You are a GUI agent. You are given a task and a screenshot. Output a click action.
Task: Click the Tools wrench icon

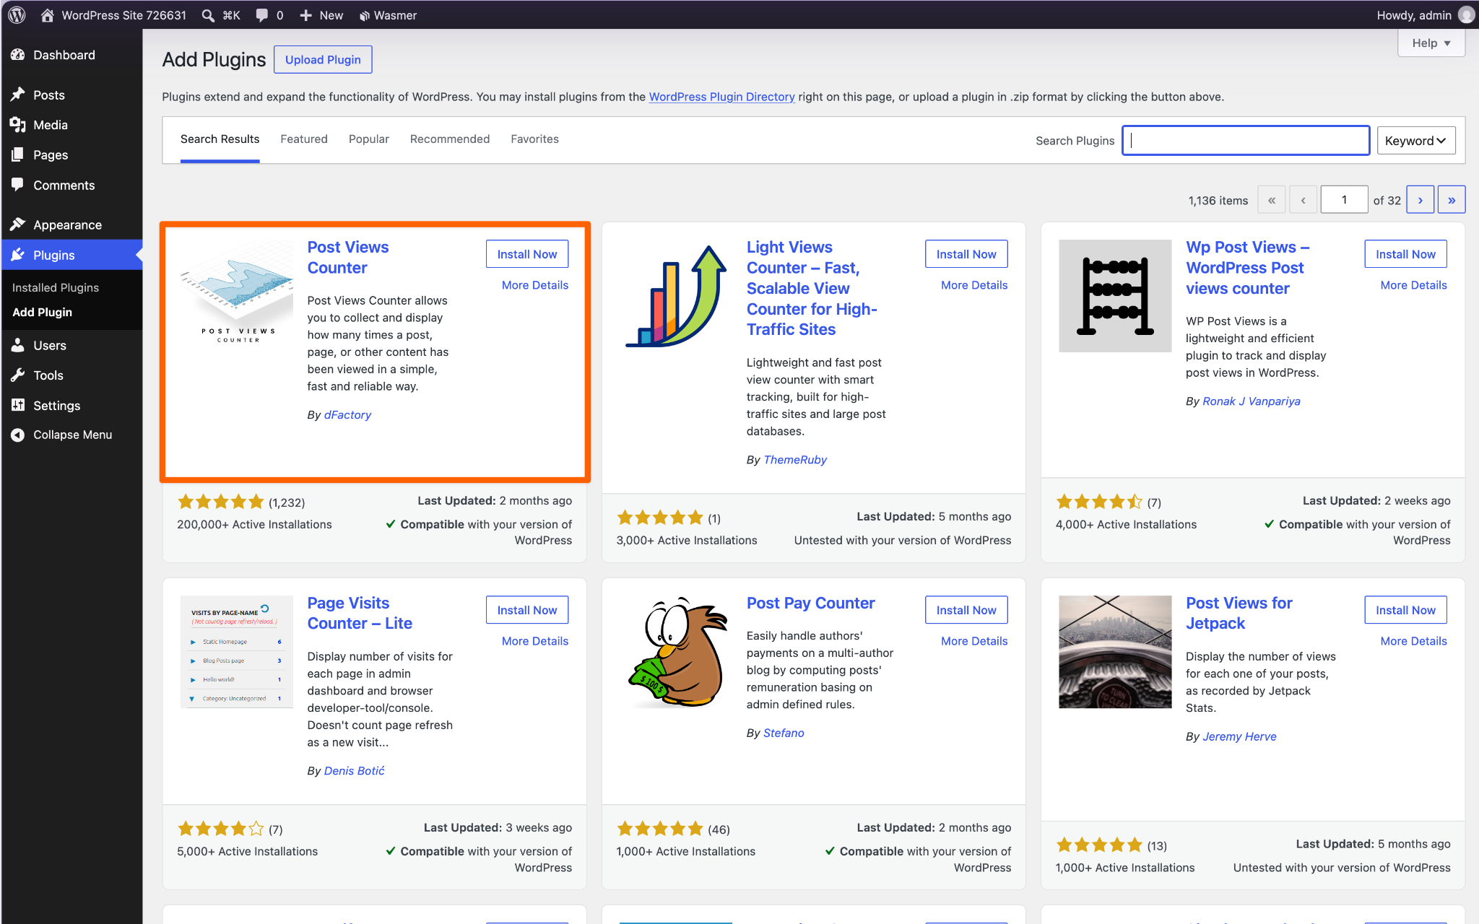18,375
